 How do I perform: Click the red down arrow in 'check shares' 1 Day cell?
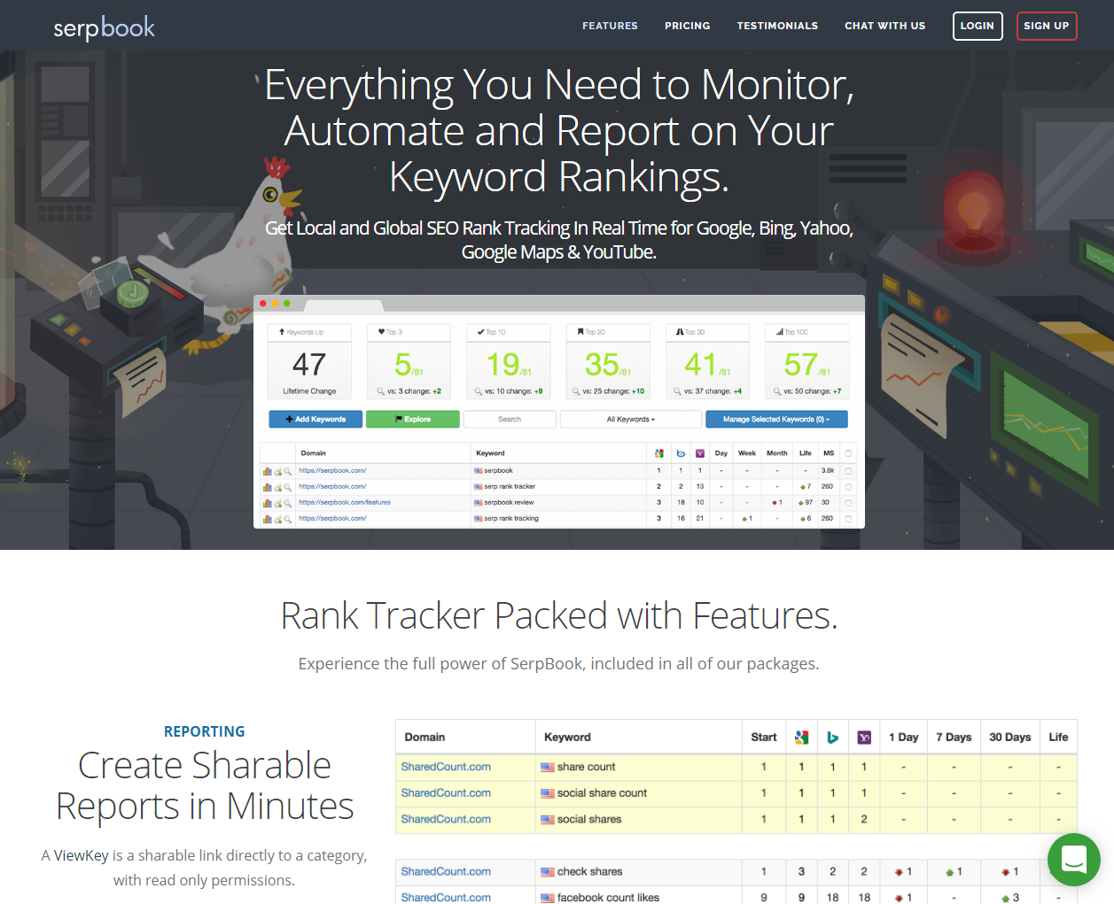click(899, 872)
